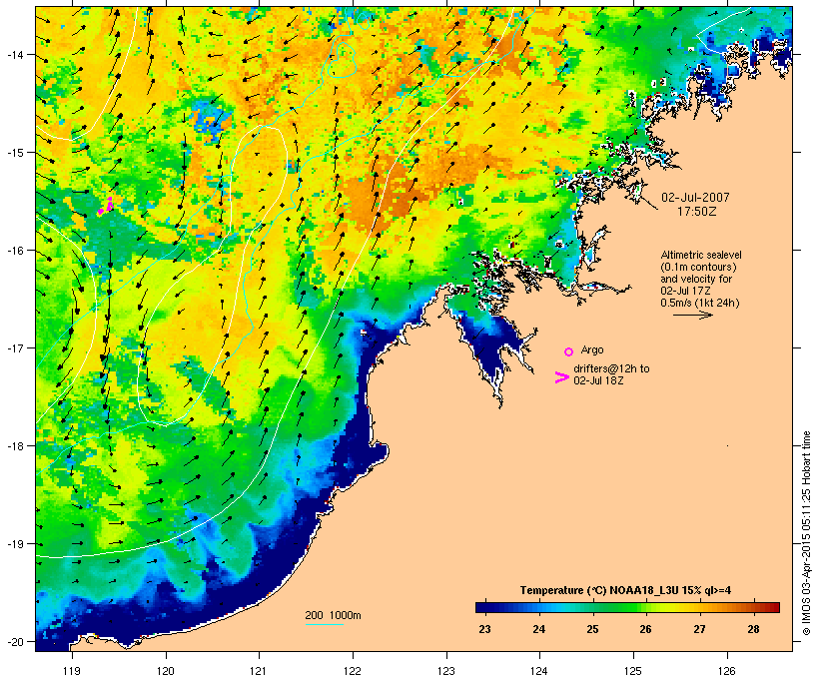The height and width of the screenshot is (679, 819).
Task: Click the IMOS copyright timestamp text
Action: click(806, 533)
